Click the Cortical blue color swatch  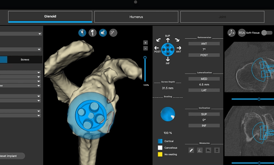click(160, 141)
